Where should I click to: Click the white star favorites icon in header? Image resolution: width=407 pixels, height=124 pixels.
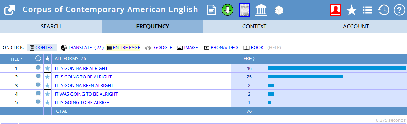click(x=352, y=10)
